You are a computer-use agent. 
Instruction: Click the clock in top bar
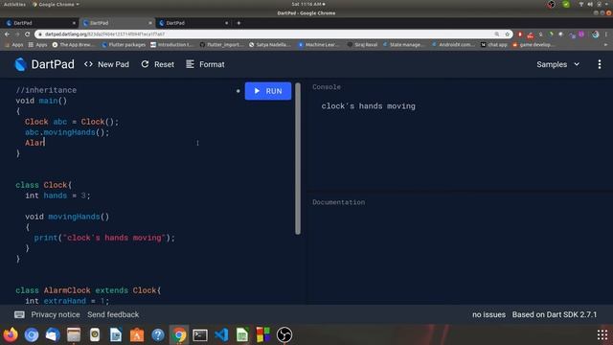(x=307, y=4)
